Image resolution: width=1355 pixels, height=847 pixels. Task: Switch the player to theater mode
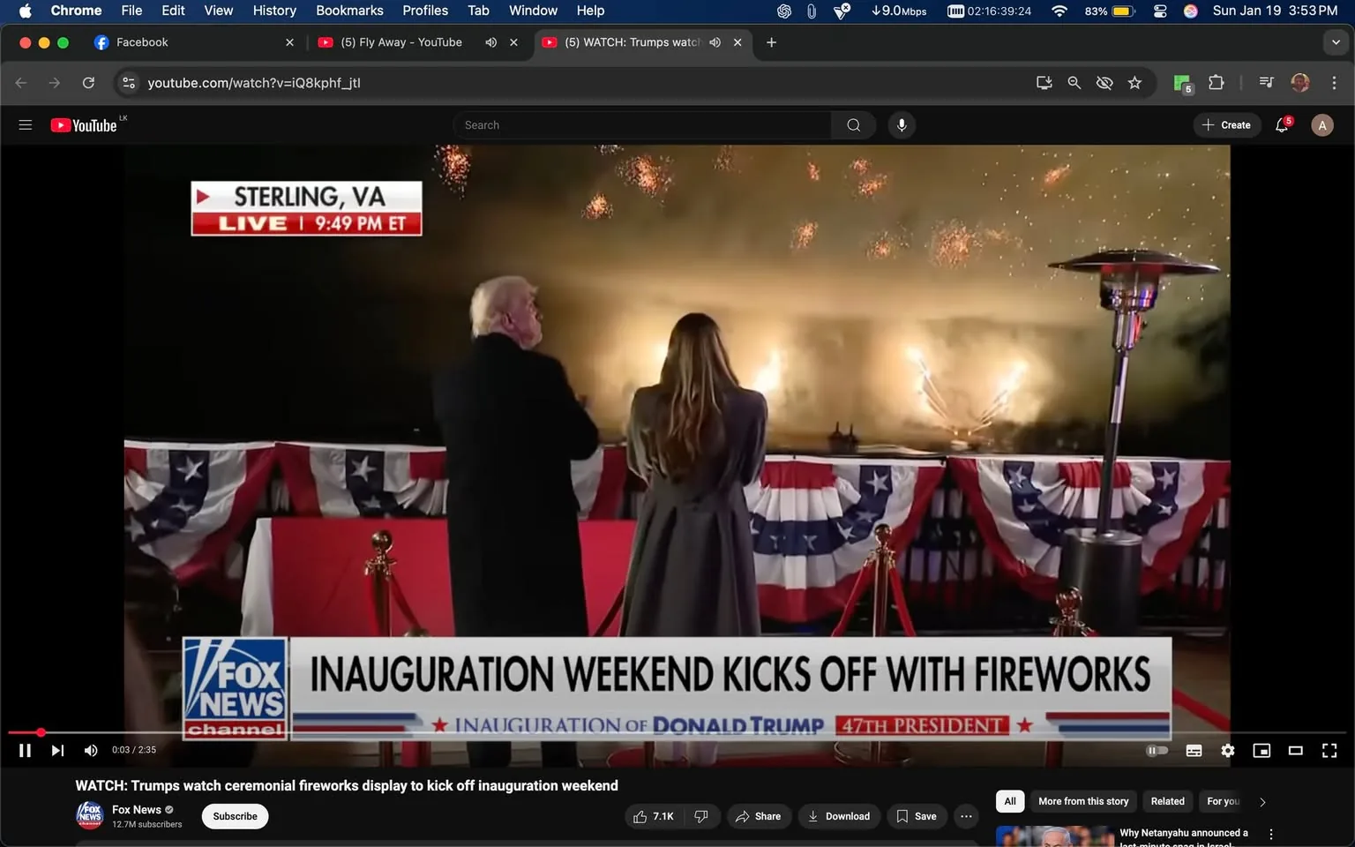coord(1295,750)
